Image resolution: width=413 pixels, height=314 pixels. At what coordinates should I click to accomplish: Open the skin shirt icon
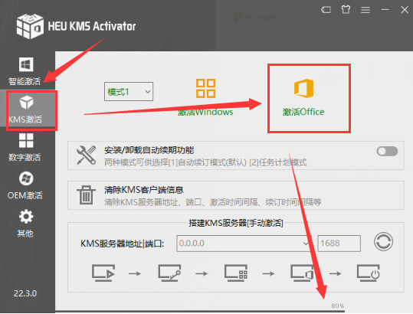click(x=346, y=10)
